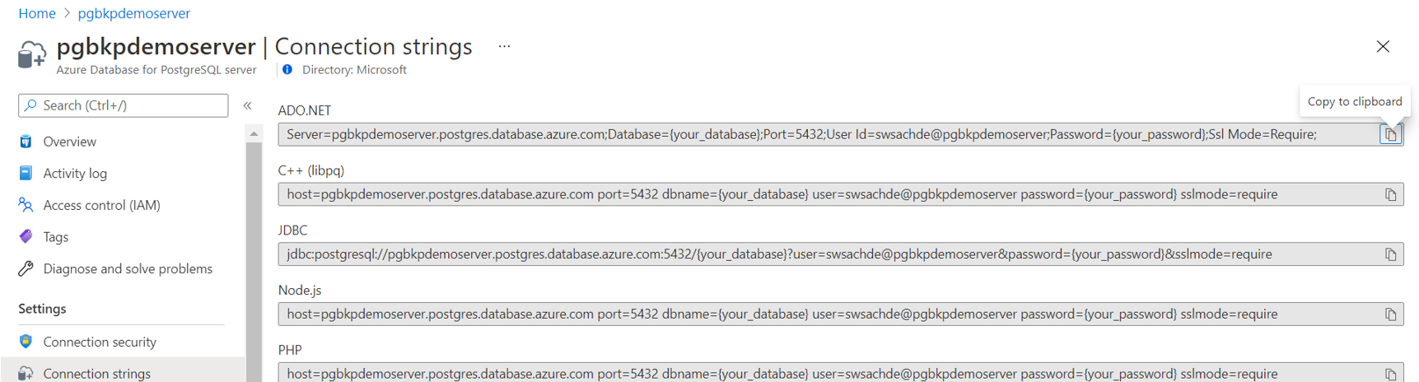
Task: Copy the JDBC connection string
Action: [1390, 254]
